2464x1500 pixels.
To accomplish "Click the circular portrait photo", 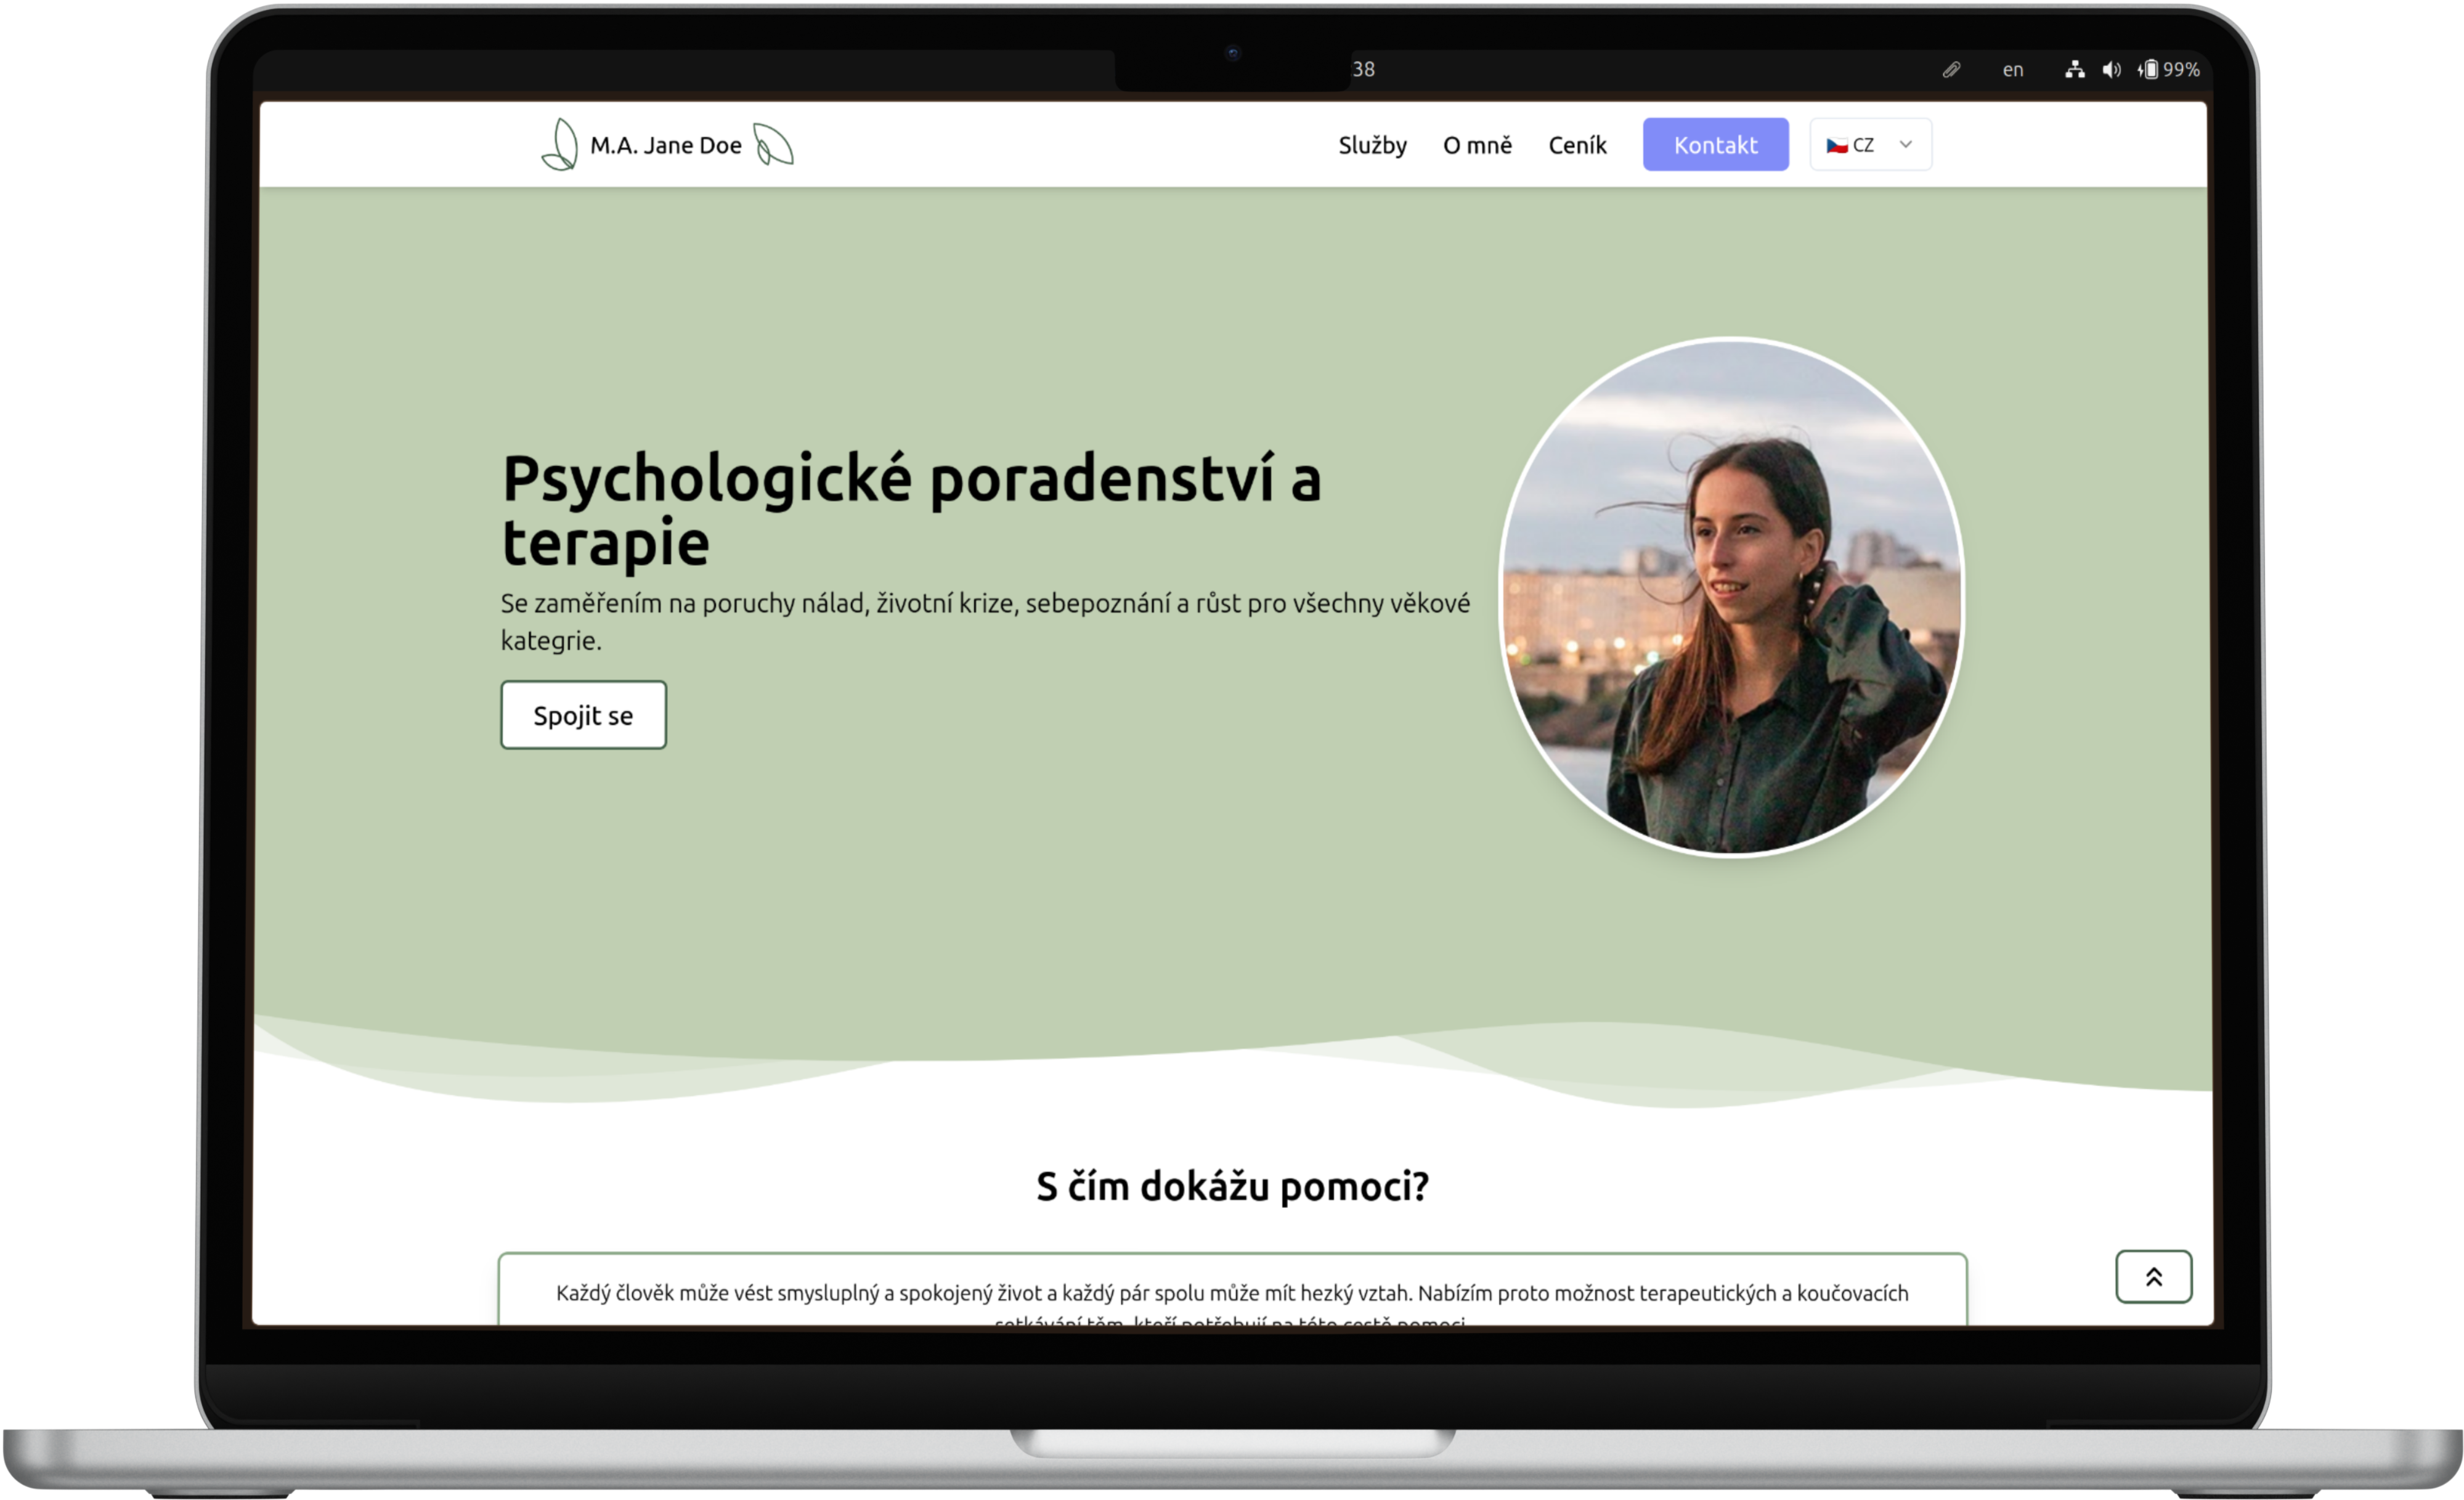I will (x=1732, y=598).
